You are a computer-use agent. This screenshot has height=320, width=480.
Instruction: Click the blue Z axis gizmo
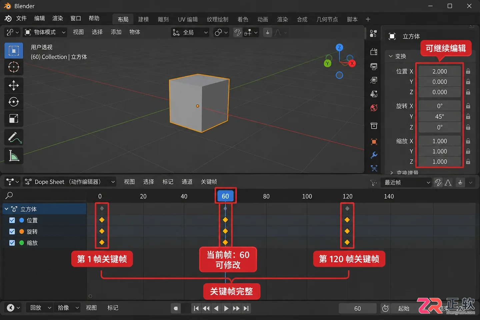(x=339, y=47)
